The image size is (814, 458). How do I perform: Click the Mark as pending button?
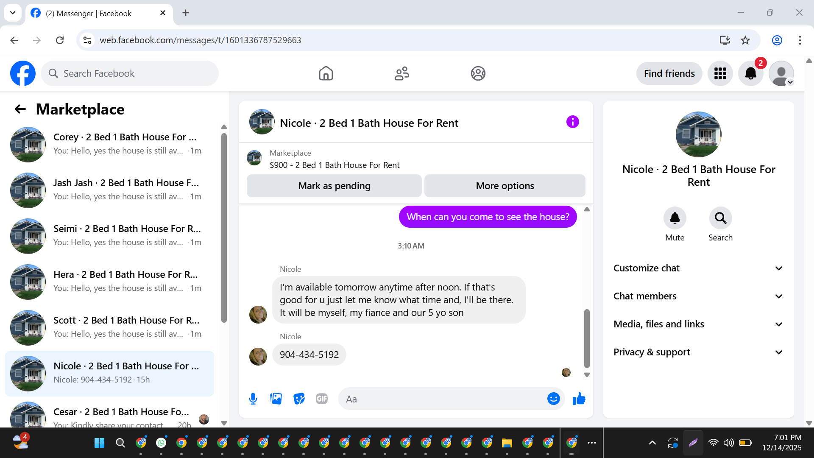334,186
